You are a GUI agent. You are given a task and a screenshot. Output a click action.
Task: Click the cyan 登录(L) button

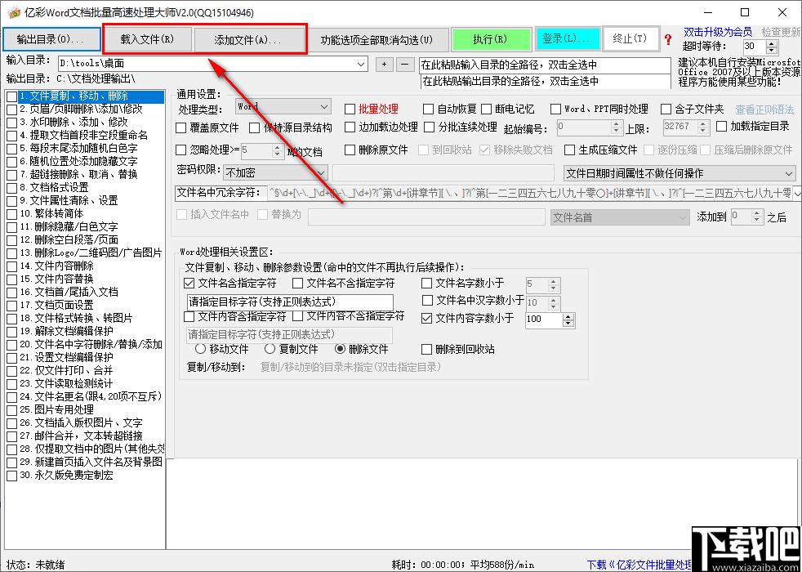pos(567,39)
